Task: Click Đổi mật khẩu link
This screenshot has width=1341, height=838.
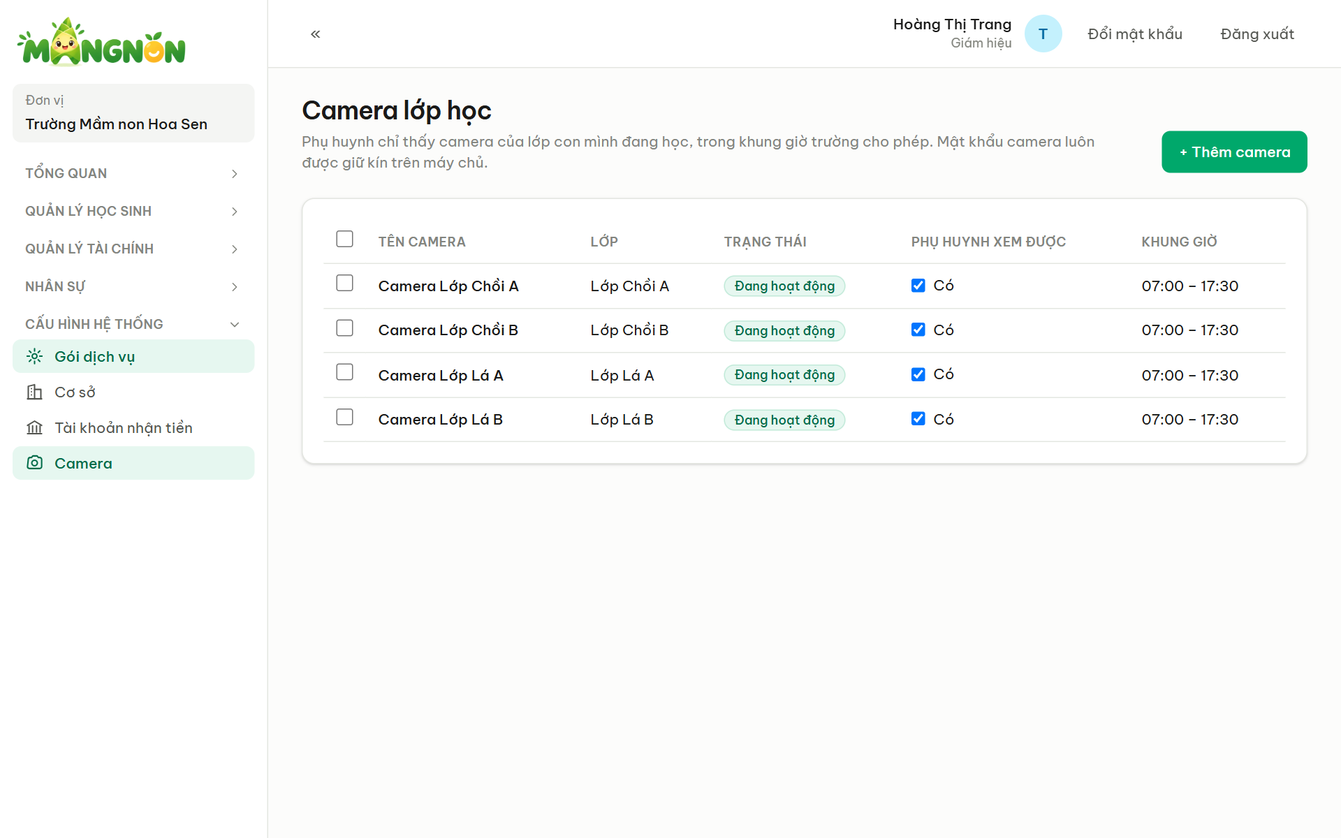Action: point(1135,34)
